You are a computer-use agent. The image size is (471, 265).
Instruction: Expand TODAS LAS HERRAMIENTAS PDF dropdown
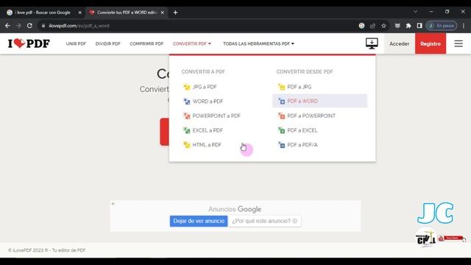click(x=258, y=43)
